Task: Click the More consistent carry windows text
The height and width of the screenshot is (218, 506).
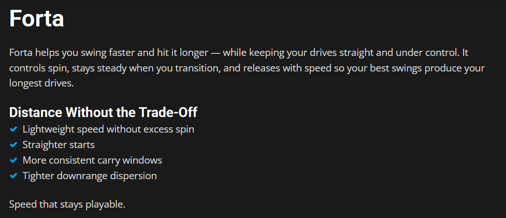Action: [92, 160]
